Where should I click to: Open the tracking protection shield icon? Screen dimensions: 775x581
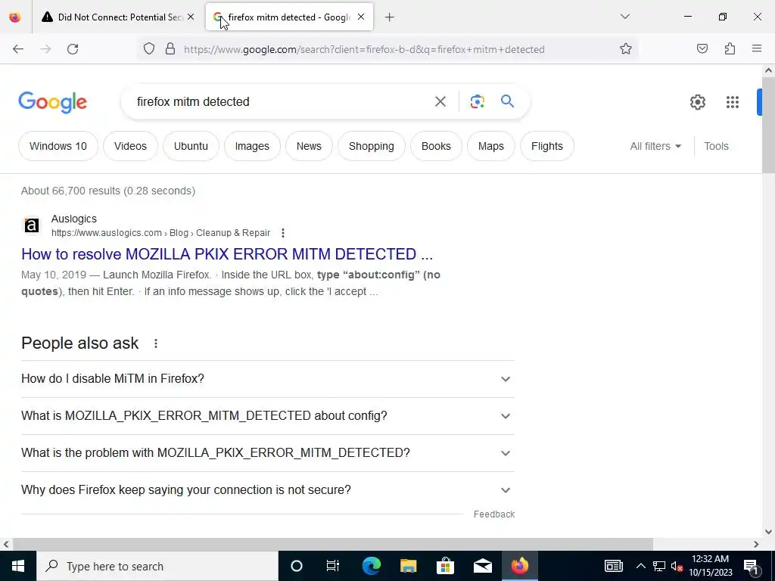pyautogui.click(x=149, y=49)
